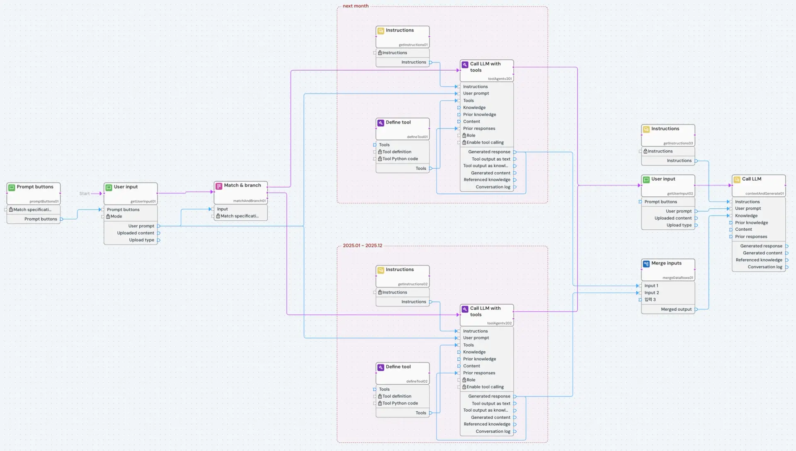
Task: Click the Tools output port on defineTool02
Action: pos(431,413)
